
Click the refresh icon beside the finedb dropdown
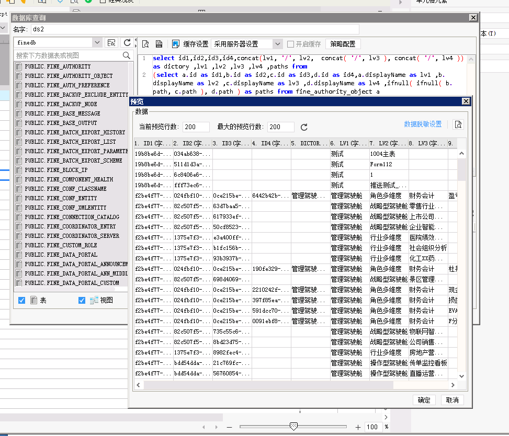tap(127, 42)
